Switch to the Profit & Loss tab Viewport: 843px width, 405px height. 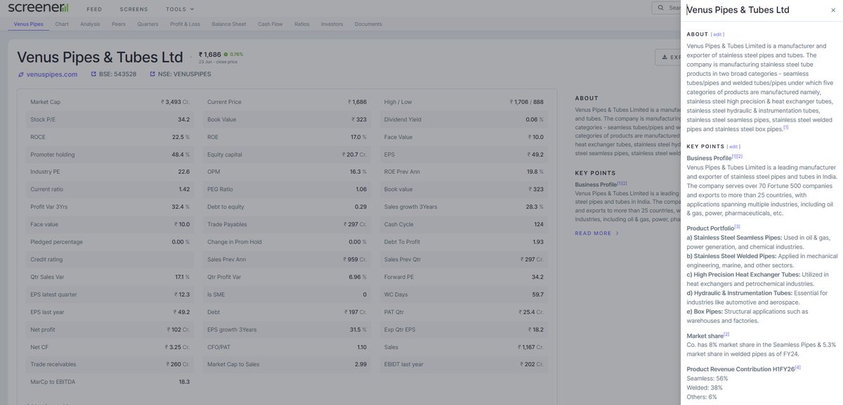coord(185,24)
